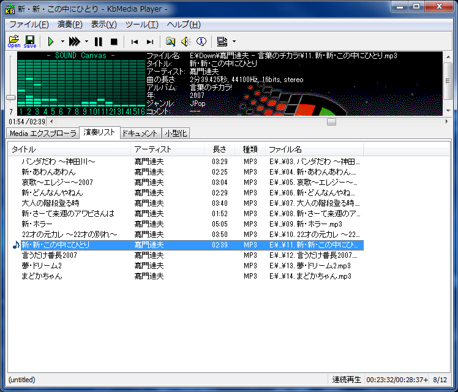This screenshot has height=392, width=458.
Task: Click file name E:¥..¥14. まどかちゃん.mp3
Action: coord(310,276)
